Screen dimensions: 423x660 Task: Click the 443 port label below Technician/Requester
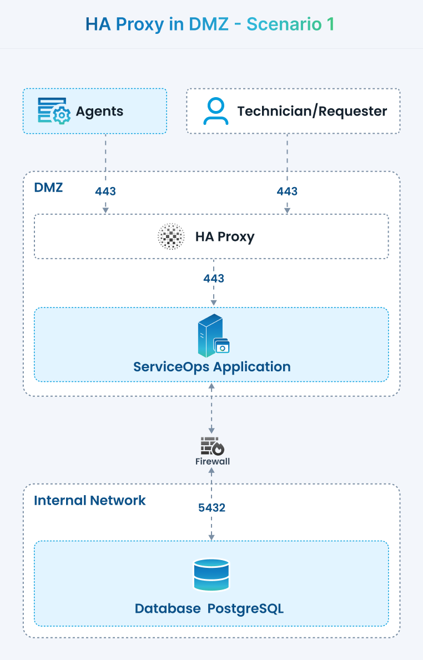click(x=287, y=192)
